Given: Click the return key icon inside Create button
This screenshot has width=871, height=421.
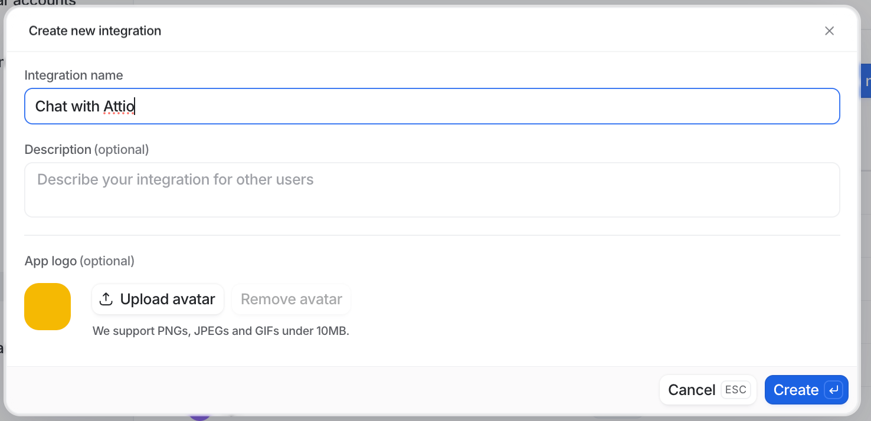Looking at the screenshot, I should coord(833,390).
